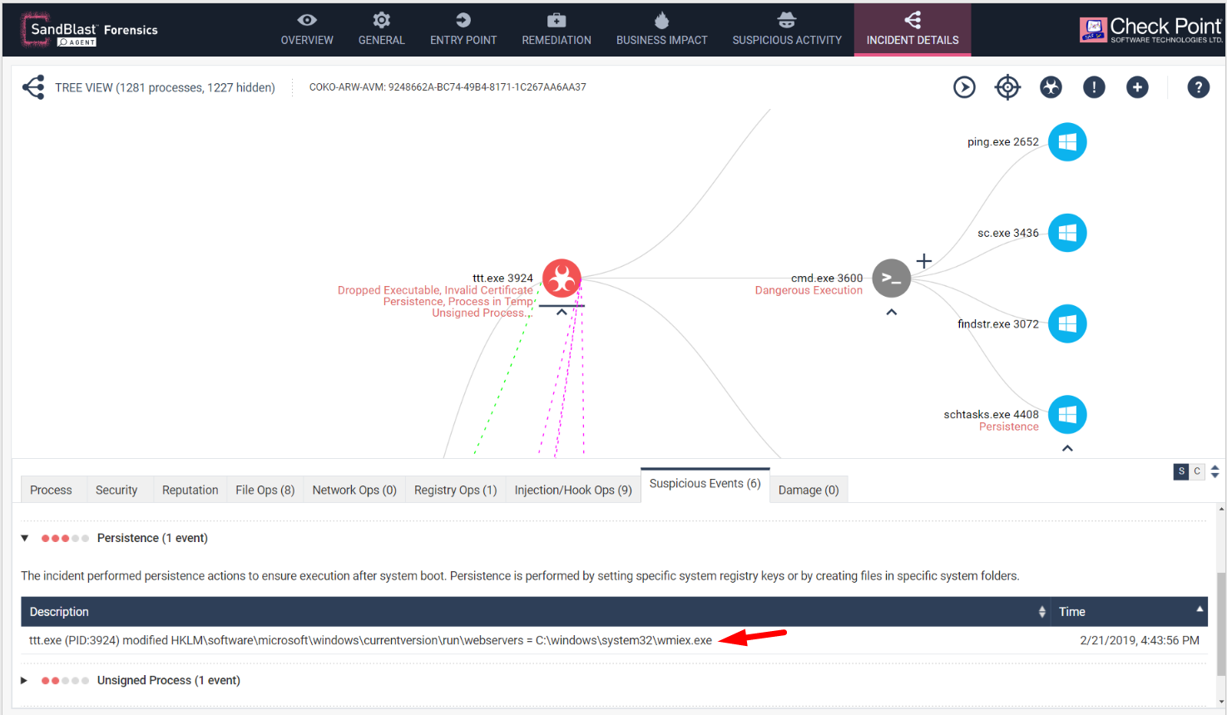Screen dimensions: 1227x715
Task: Collapse the Persistence event group
Action: click(x=25, y=538)
